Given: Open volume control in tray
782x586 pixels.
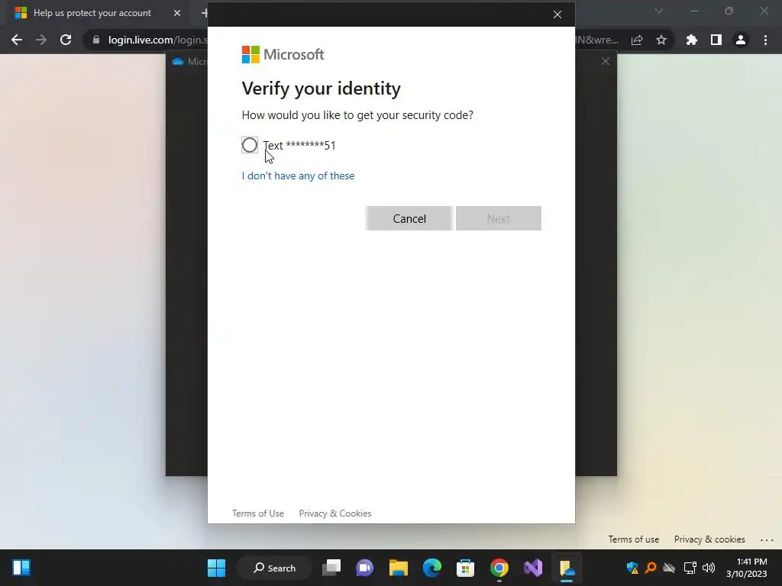Looking at the screenshot, I should (708, 568).
